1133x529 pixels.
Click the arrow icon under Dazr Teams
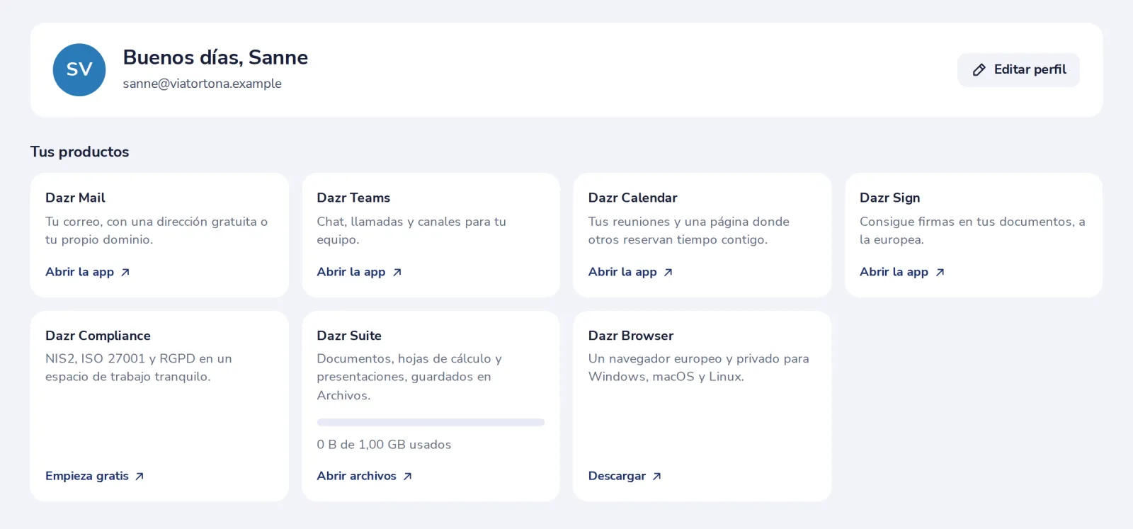pos(397,272)
